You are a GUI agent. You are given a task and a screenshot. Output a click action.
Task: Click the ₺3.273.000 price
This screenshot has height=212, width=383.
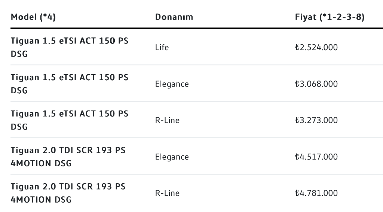click(316, 120)
